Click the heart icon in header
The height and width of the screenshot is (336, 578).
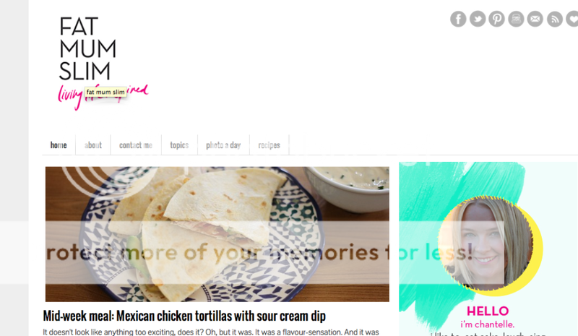[572, 19]
